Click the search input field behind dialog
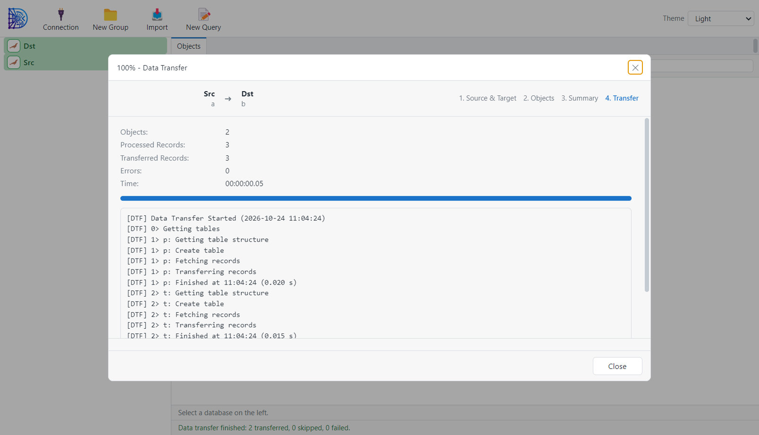 point(701,66)
